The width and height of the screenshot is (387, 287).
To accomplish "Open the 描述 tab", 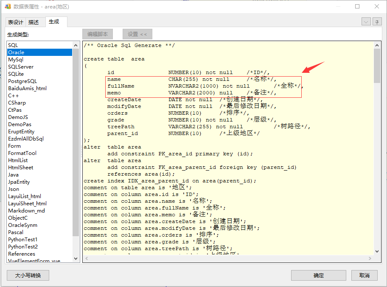I will (x=34, y=22).
